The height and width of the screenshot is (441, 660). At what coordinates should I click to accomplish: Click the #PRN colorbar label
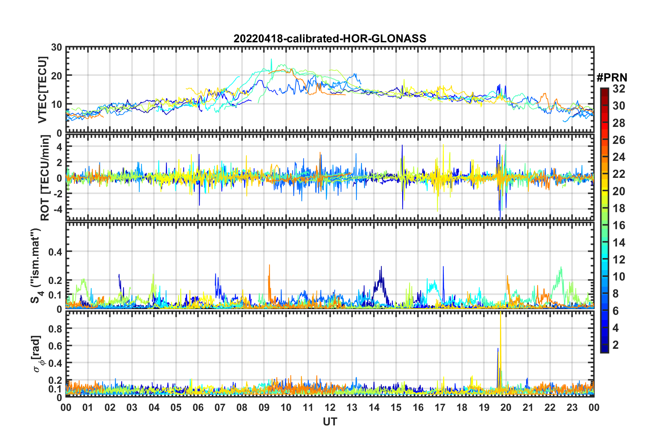tap(612, 78)
